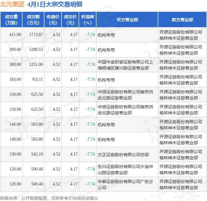Select the 收盘价(元) column header

coord(53,20)
